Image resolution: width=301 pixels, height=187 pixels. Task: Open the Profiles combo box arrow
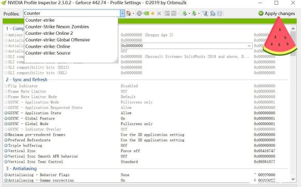[x=122, y=14]
